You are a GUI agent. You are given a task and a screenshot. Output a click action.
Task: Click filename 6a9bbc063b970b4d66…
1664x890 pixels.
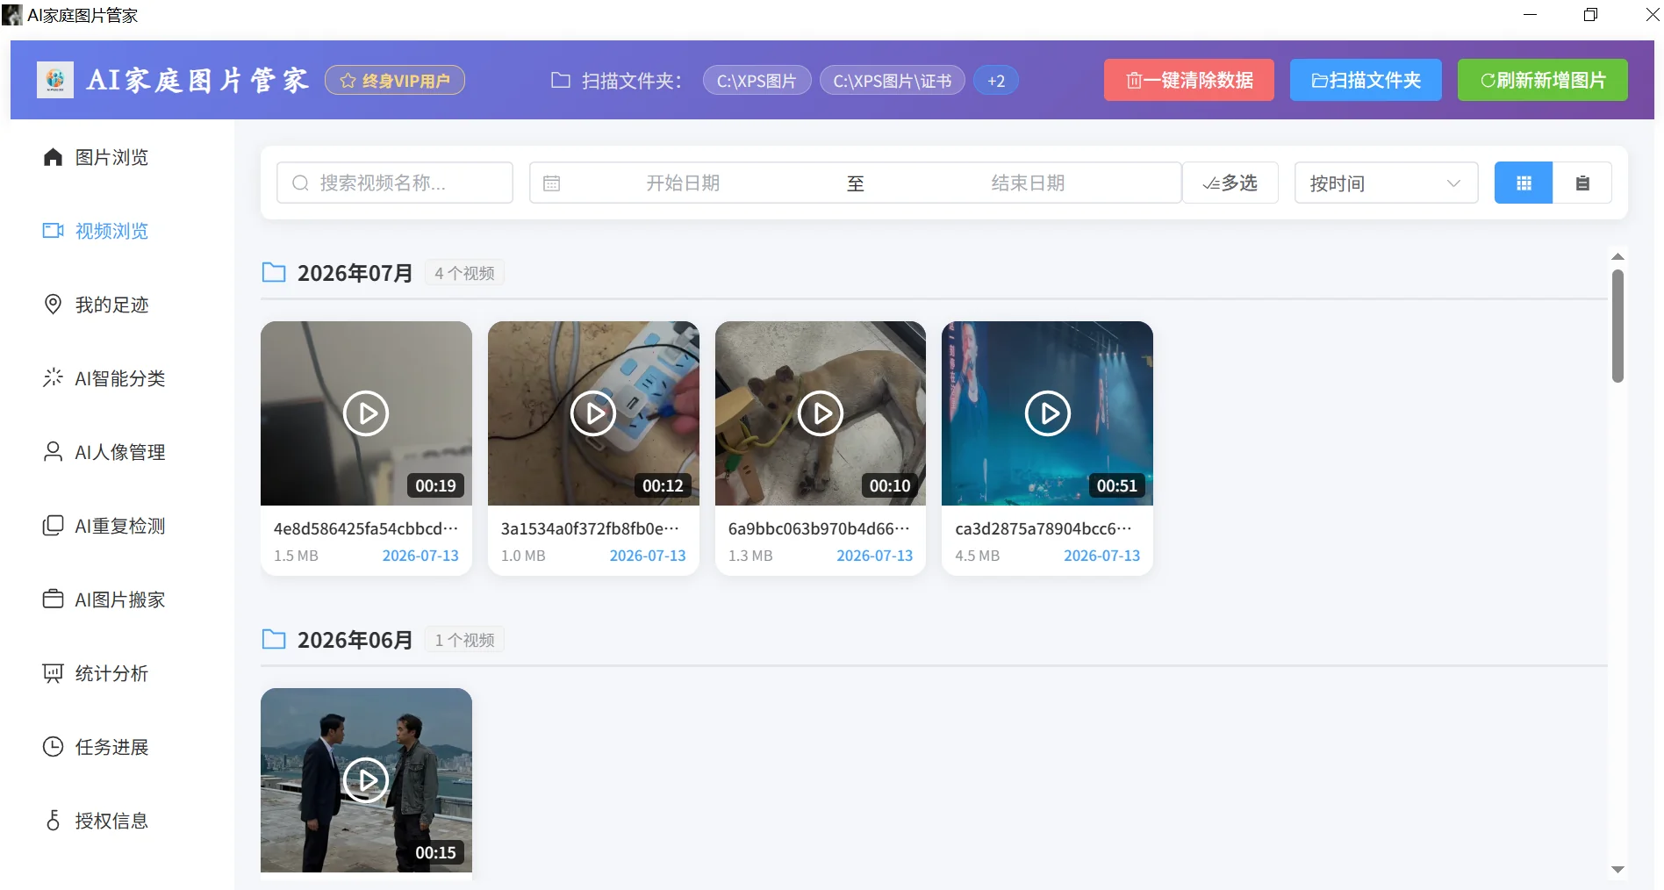click(819, 528)
